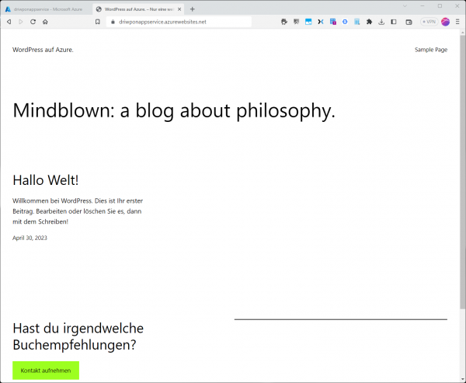Reload the WordPress page
Image resolution: width=466 pixels, height=383 pixels.
(x=33, y=22)
